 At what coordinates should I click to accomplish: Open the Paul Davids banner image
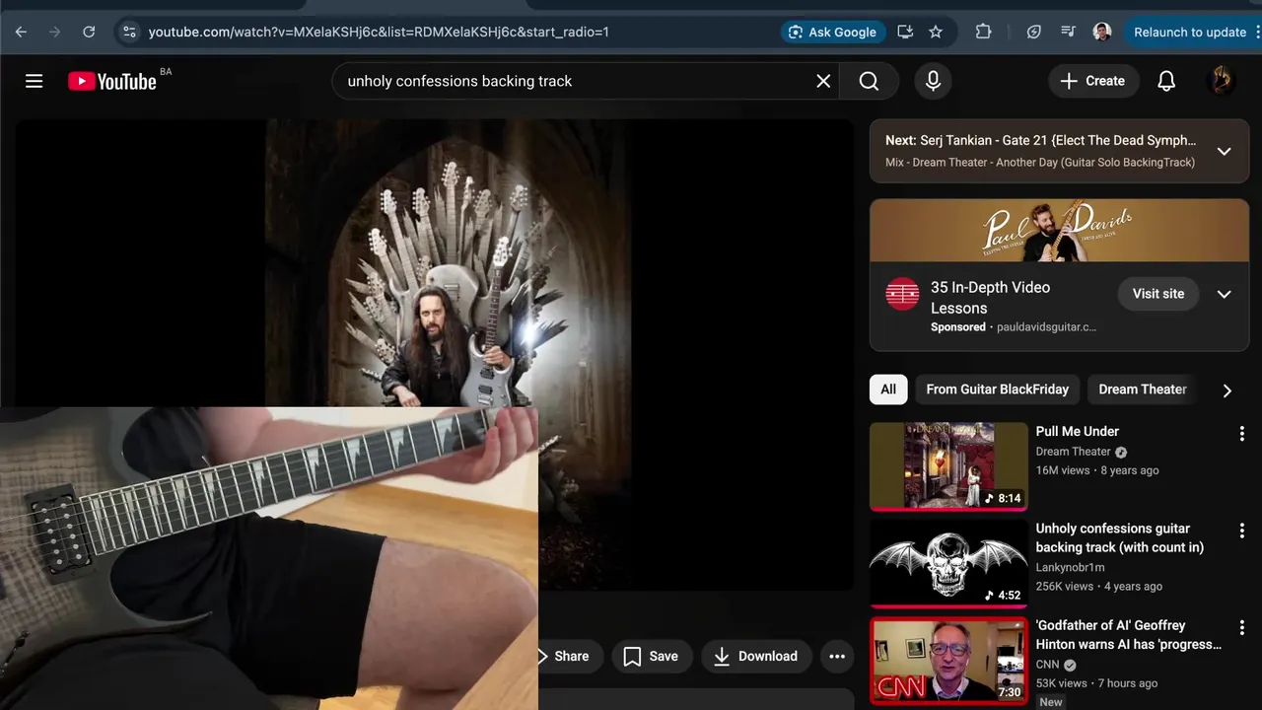pos(1059,231)
